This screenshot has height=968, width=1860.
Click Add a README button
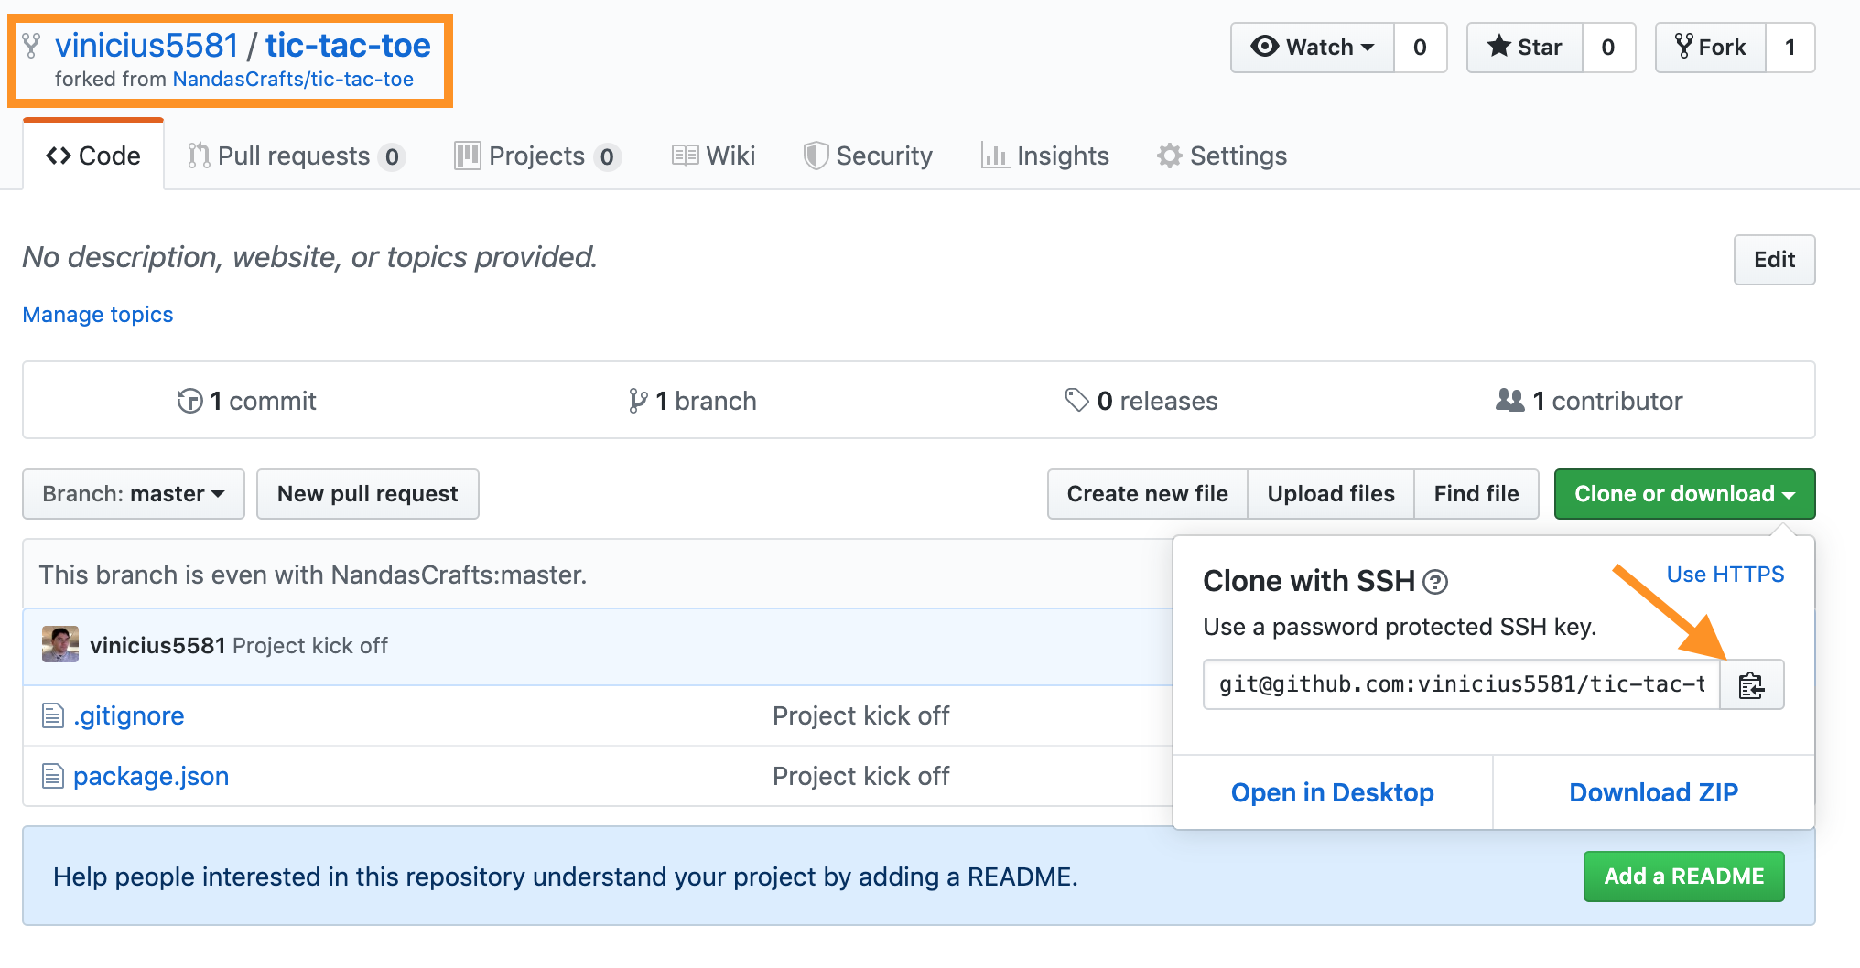click(1684, 877)
